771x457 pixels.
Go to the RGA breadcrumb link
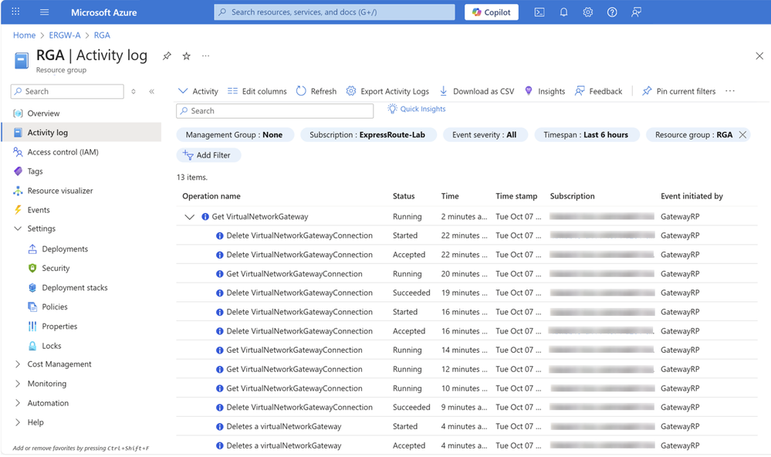(102, 35)
